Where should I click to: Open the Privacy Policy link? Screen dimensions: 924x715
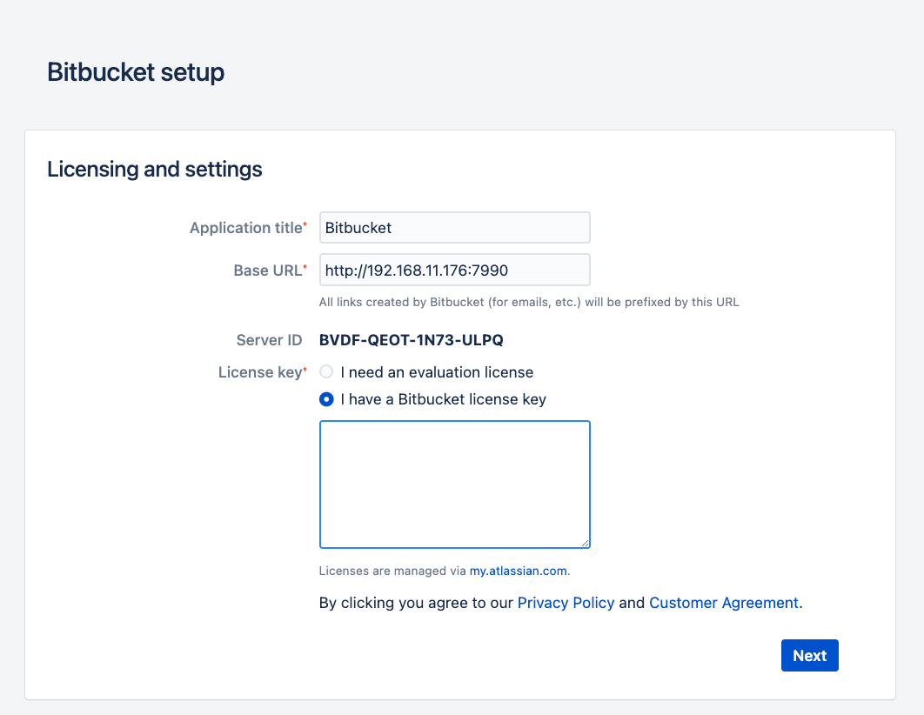tap(566, 603)
